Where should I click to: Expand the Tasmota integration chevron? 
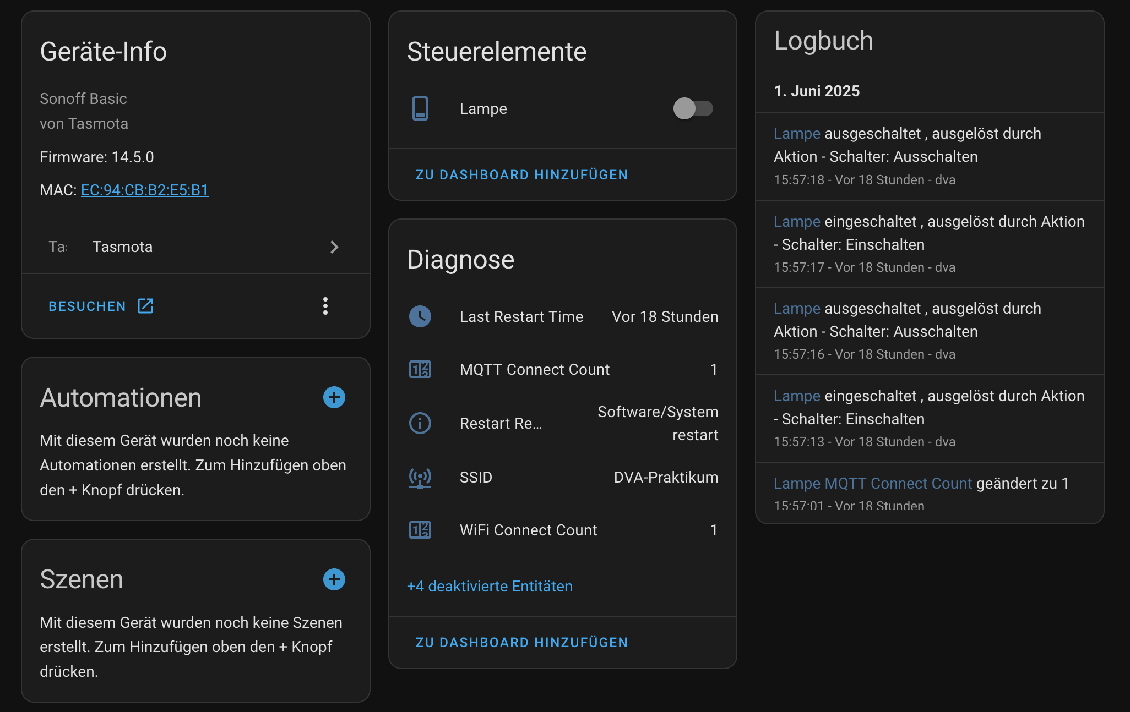[334, 247]
